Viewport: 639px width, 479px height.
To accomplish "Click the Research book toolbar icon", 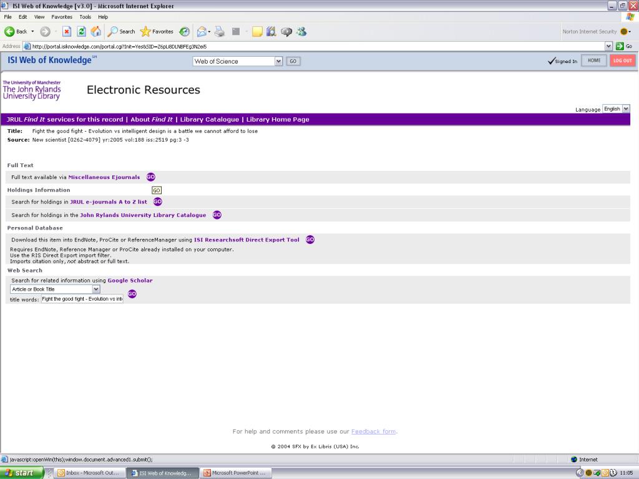I will click(271, 31).
